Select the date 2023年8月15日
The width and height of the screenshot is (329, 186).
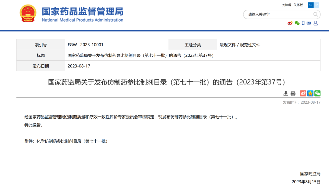click(x=306, y=182)
